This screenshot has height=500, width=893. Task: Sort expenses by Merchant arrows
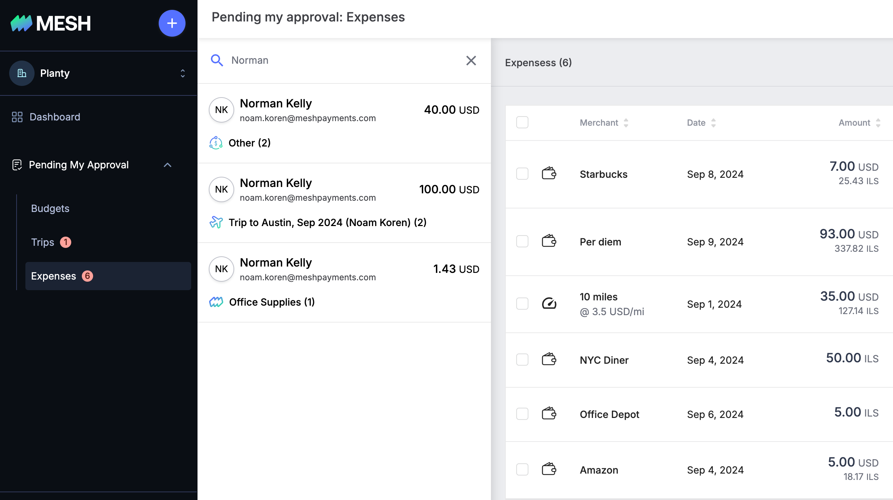[626, 123]
